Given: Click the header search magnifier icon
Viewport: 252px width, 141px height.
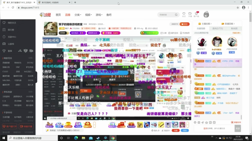Looking at the screenshot, I should tap(176, 15).
